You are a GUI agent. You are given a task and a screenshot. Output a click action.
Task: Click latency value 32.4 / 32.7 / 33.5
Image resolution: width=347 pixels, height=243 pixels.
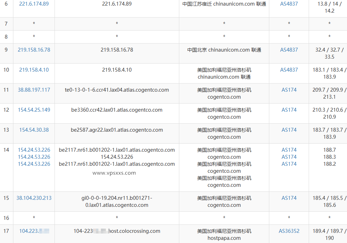[x=329, y=53]
